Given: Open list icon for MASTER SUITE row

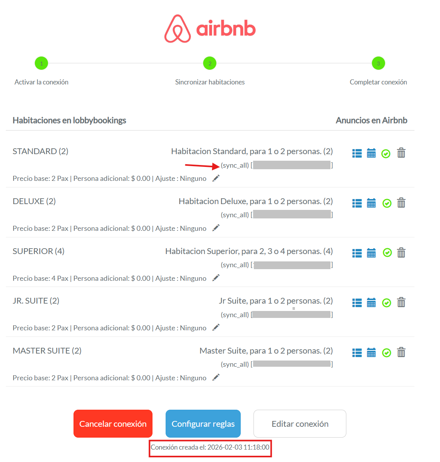Looking at the screenshot, I should (x=357, y=352).
